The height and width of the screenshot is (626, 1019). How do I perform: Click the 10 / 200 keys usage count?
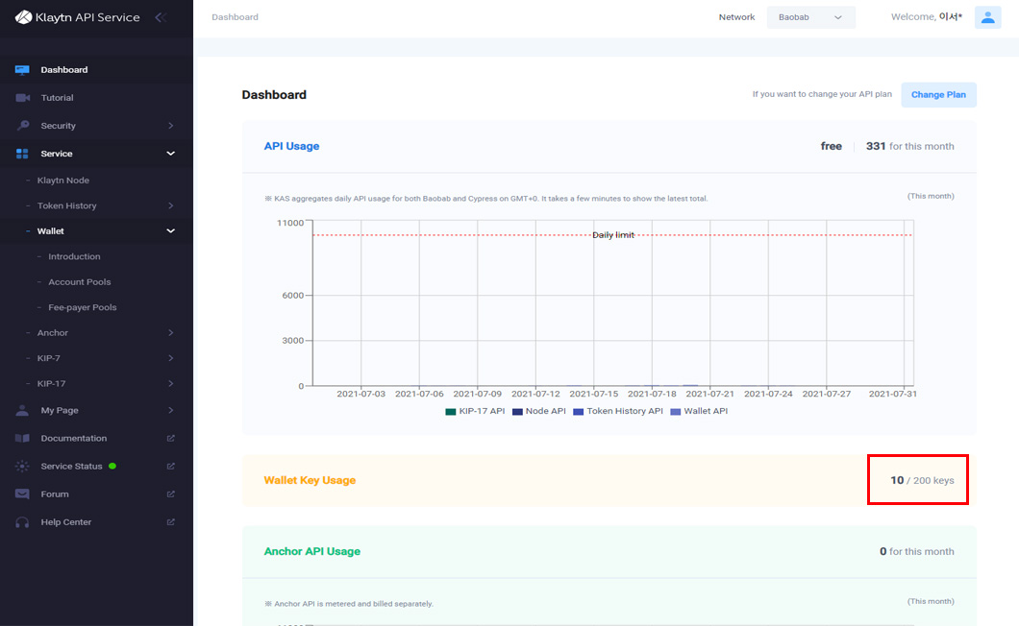coord(922,480)
